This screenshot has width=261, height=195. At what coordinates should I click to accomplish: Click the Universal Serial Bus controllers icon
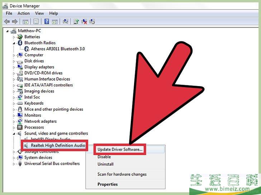[20, 164]
